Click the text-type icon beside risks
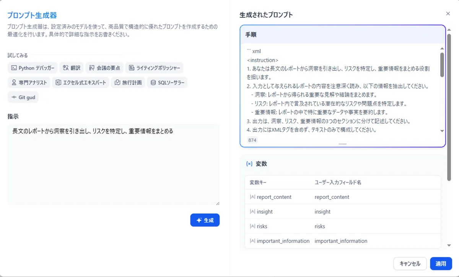 [x=252, y=226]
